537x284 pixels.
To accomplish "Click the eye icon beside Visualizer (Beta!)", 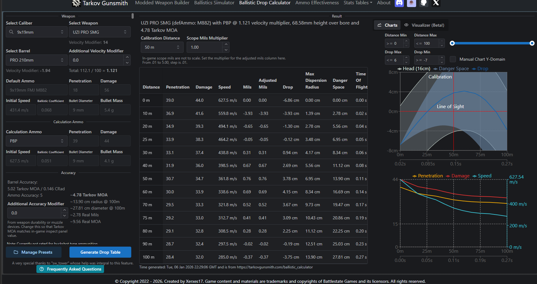I will tap(406, 25).
